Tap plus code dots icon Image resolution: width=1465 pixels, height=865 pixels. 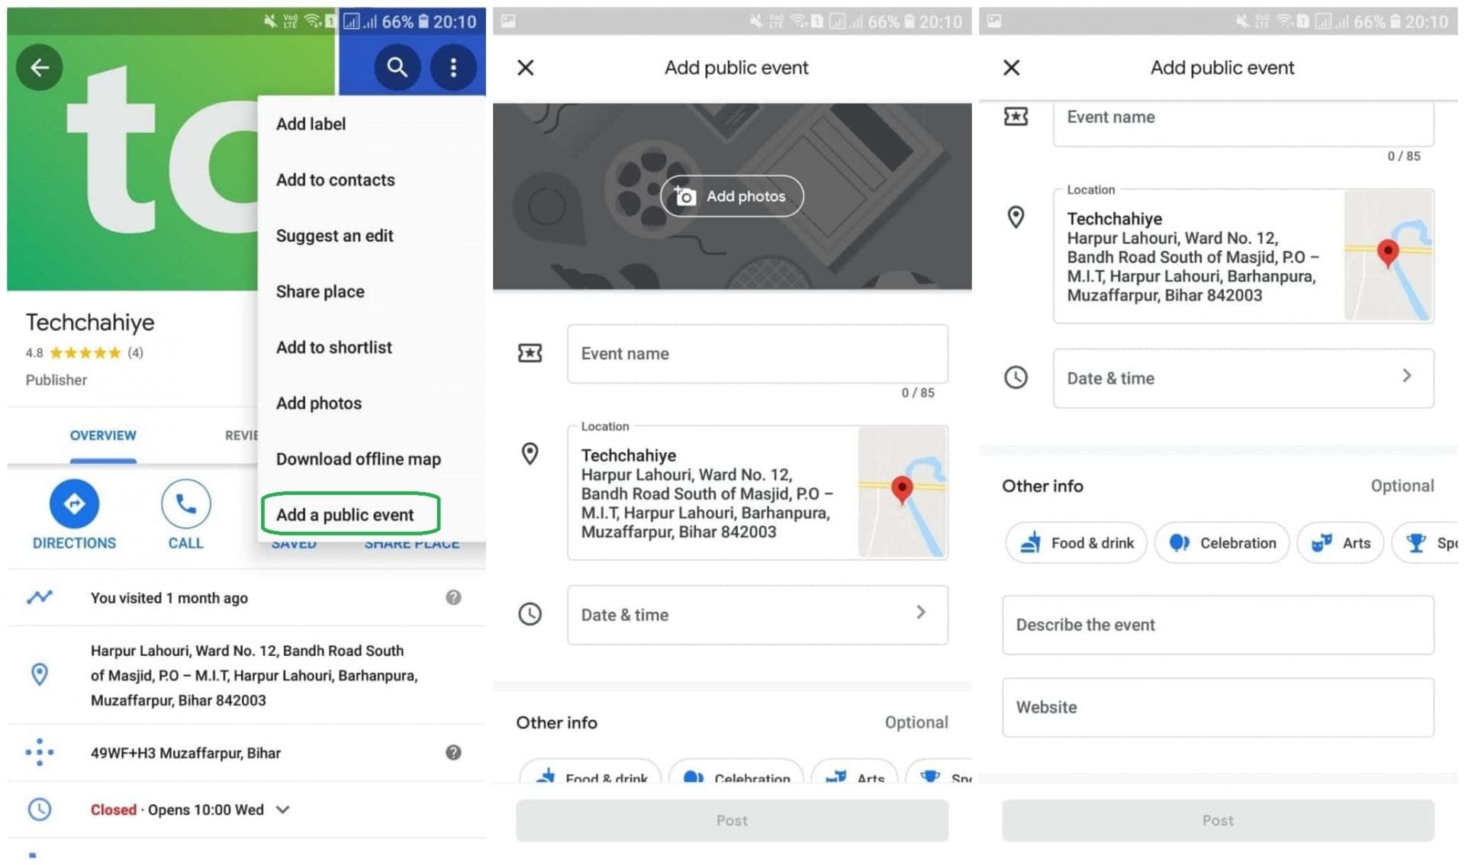pyautogui.click(x=40, y=753)
